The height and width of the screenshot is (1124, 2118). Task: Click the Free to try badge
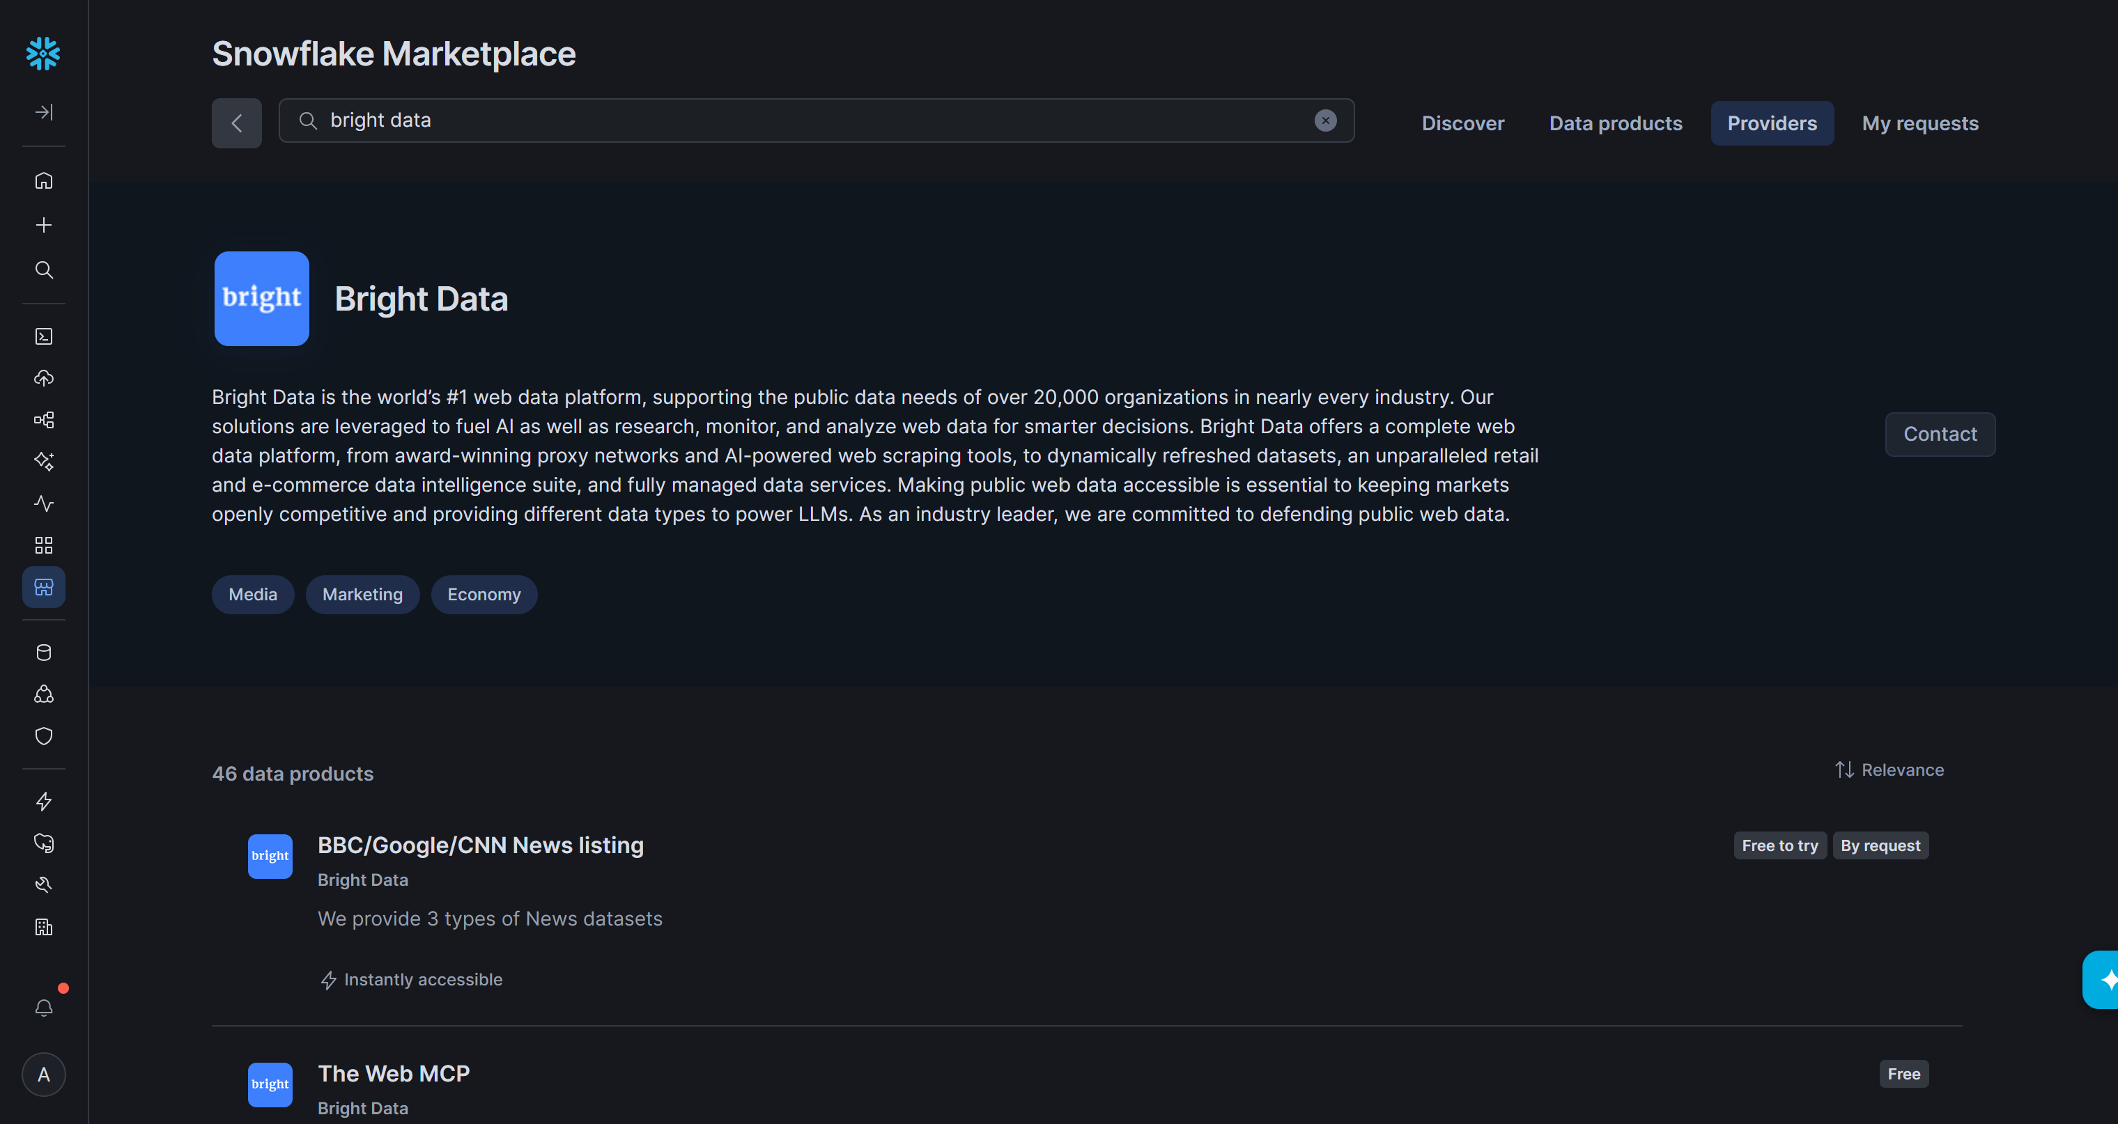click(1779, 845)
